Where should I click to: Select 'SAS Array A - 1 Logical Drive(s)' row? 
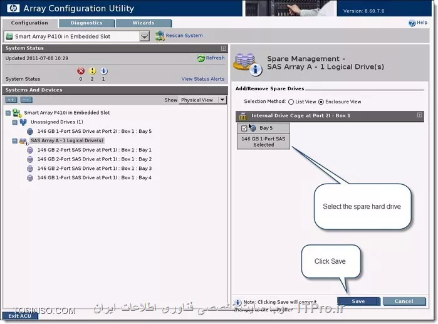point(67,140)
